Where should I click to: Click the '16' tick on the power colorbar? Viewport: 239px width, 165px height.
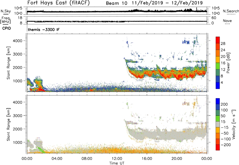click(x=223, y=63)
